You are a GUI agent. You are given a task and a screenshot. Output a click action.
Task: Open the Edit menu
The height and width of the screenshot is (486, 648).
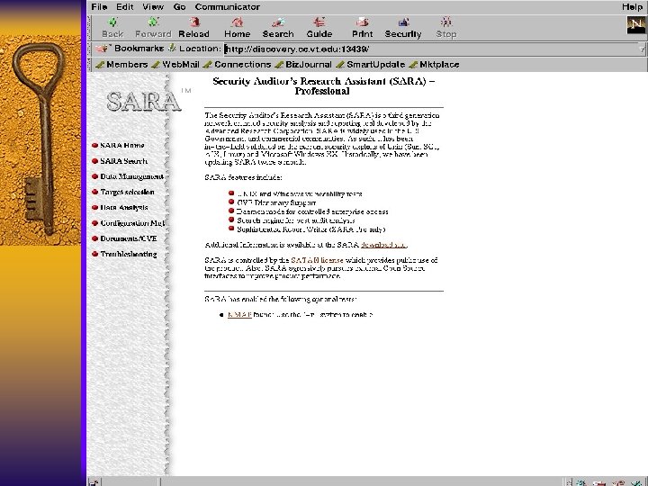(125, 7)
